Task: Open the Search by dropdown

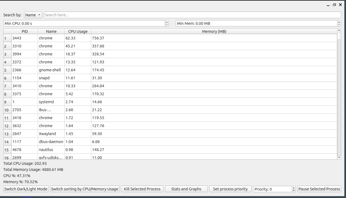Action: (x=33, y=15)
